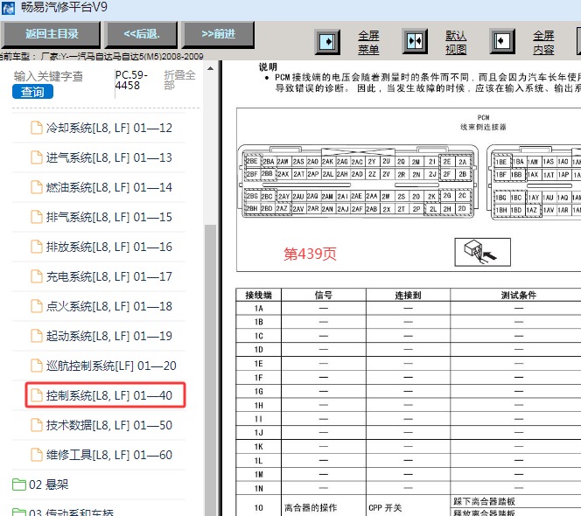This screenshot has width=581, height=516.
Task: Click the 进气系统 document icon
Action: [37, 157]
